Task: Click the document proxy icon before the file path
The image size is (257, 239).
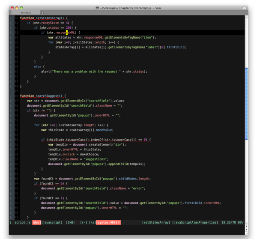Action: click(x=97, y=8)
